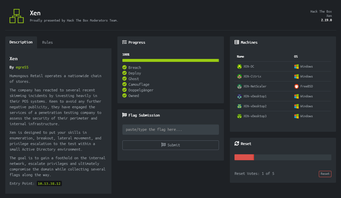Click the Hack The Box Xen logo
Screen dimensions: 341x198
coord(16,16)
